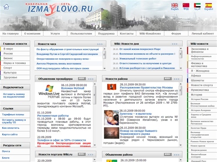
Task: Open Как оплатить link
Action: click(x=10, y=128)
